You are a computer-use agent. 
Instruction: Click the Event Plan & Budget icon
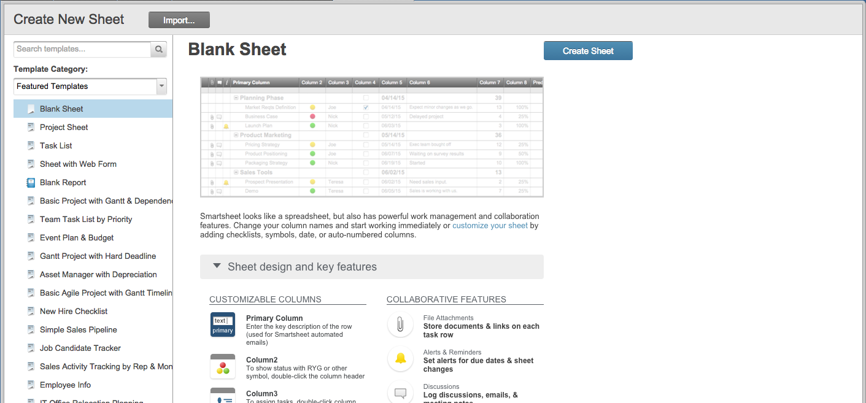(31, 238)
